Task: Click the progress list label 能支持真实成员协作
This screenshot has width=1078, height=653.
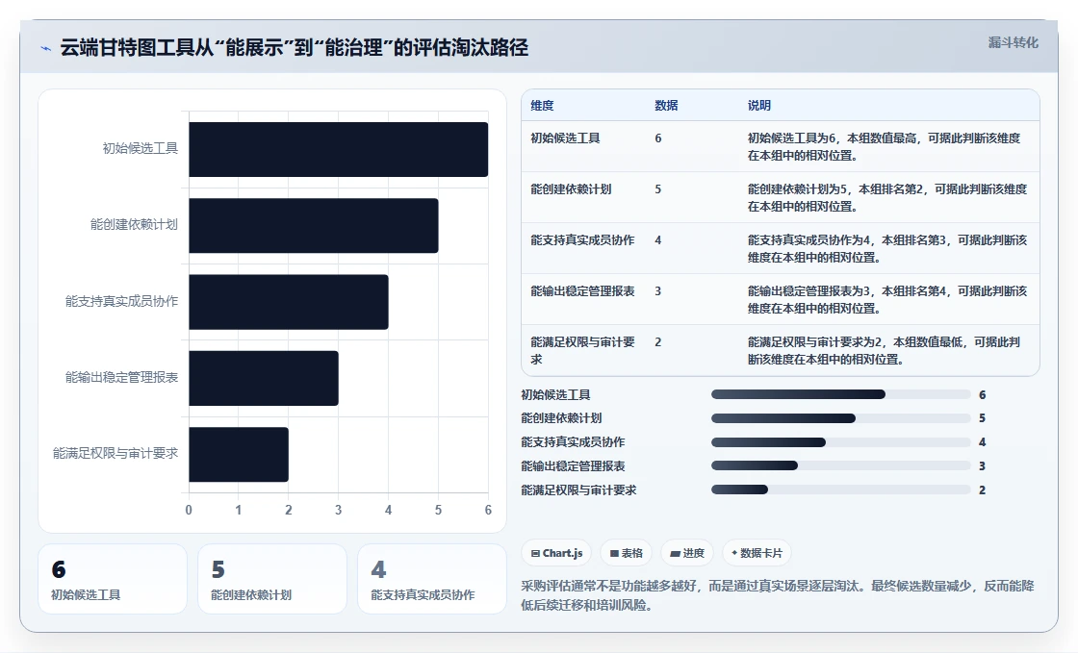Action: 573,442
